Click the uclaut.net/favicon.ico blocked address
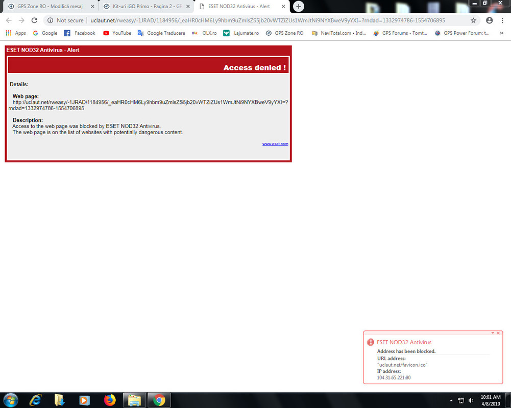This screenshot has width=511, height=408. coord(402,365)
